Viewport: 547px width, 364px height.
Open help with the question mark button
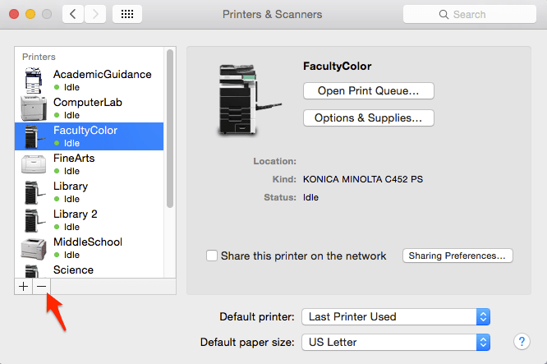[x=521, y=341]
